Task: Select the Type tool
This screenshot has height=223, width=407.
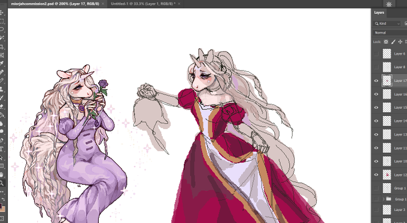Action: click(2, 149)
